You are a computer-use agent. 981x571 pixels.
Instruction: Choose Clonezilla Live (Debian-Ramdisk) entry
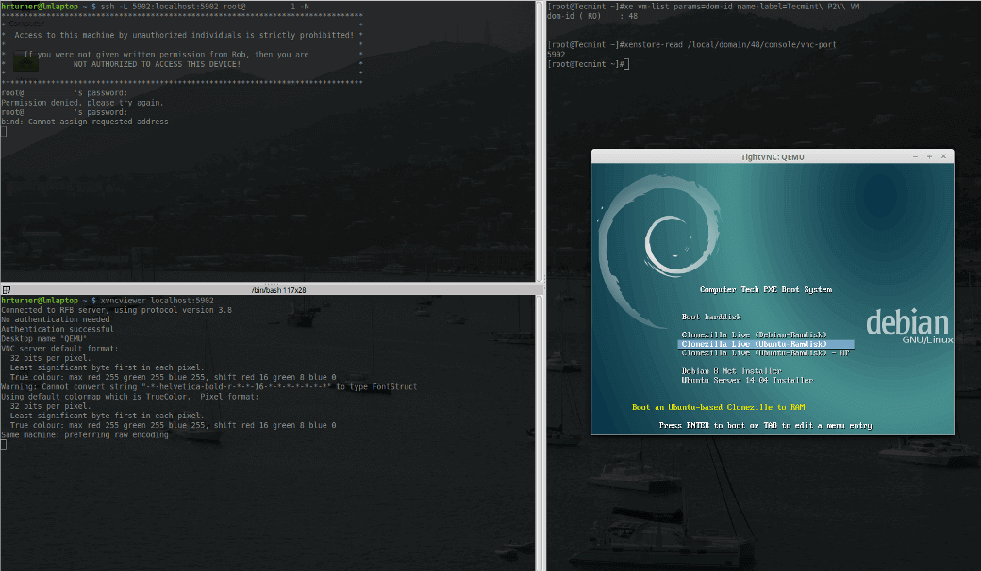pyautogui.click(x=754, y=334)
